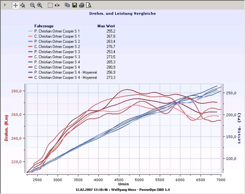Select the dashed rectangle selection tool

click(x=50, y=5)
